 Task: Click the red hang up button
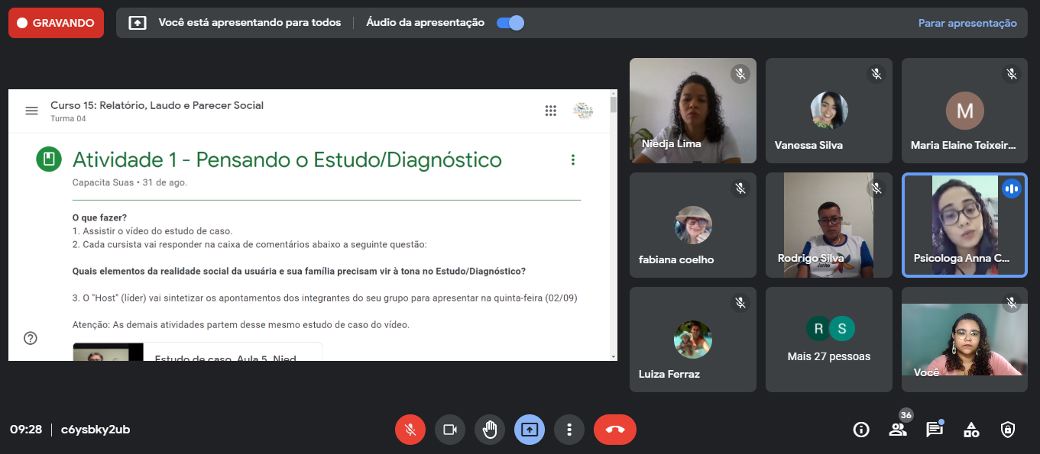[615, 430]
